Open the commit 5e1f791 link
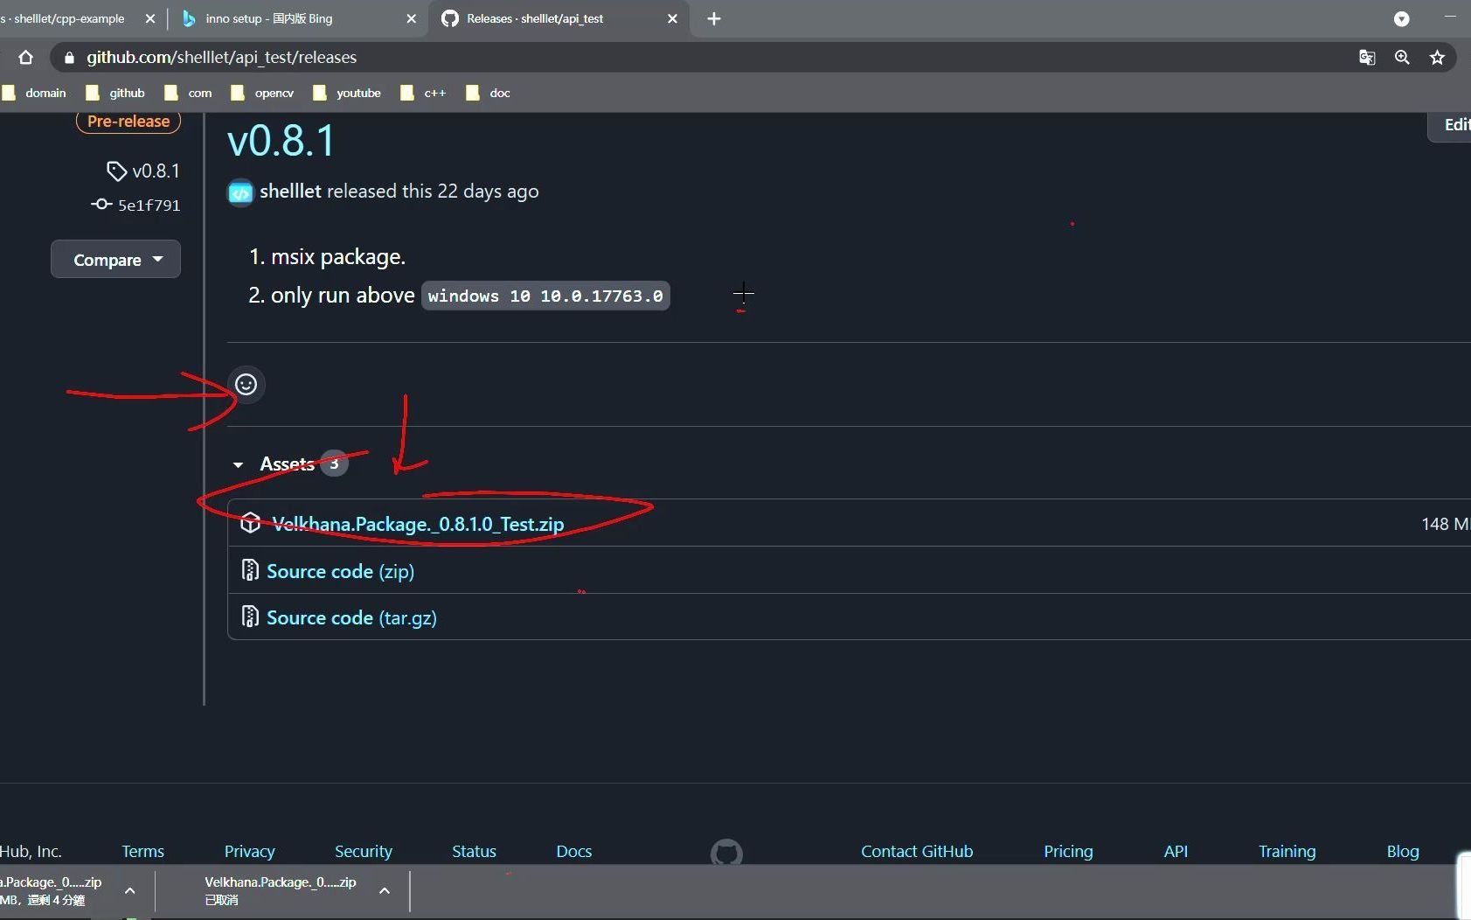The width and height of the screenshot is (1471, 920). pyautogui.click(x=136, y=205)
